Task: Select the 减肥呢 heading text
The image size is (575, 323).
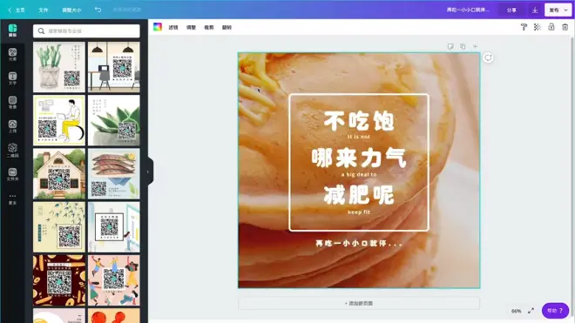Action: 359,195
